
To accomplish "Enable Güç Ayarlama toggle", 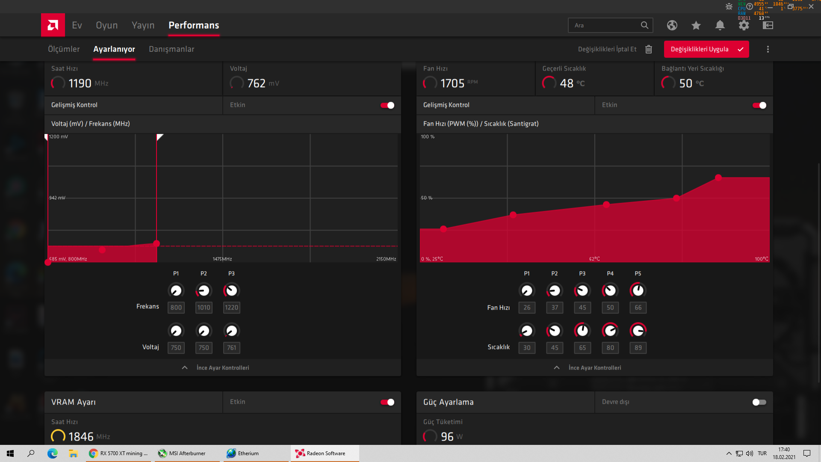I will point(759,402).
